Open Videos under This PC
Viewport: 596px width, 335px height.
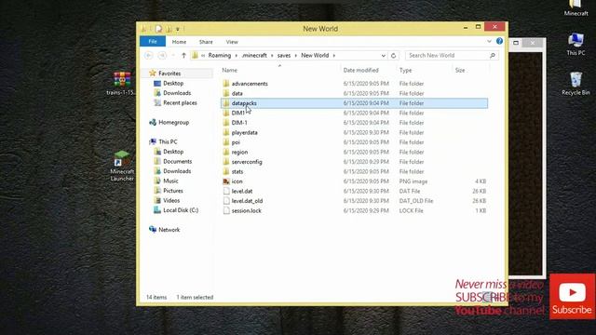click(171, 201)
